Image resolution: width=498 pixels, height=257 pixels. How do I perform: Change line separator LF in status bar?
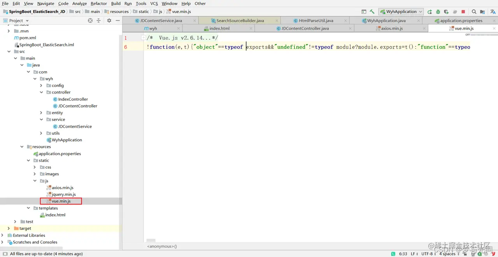coord(414,253)
